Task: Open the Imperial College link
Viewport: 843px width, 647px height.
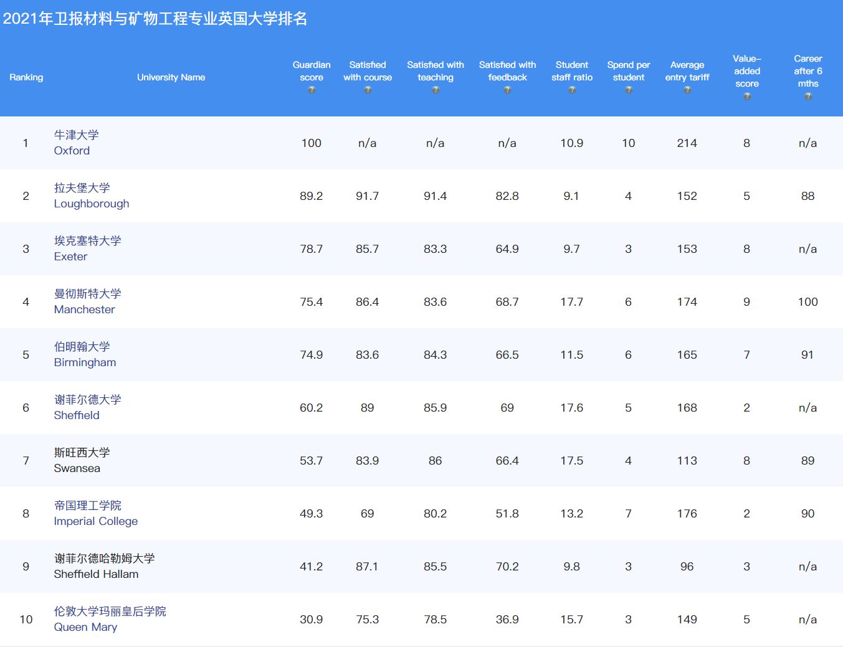Action: [x=96, y=513]
